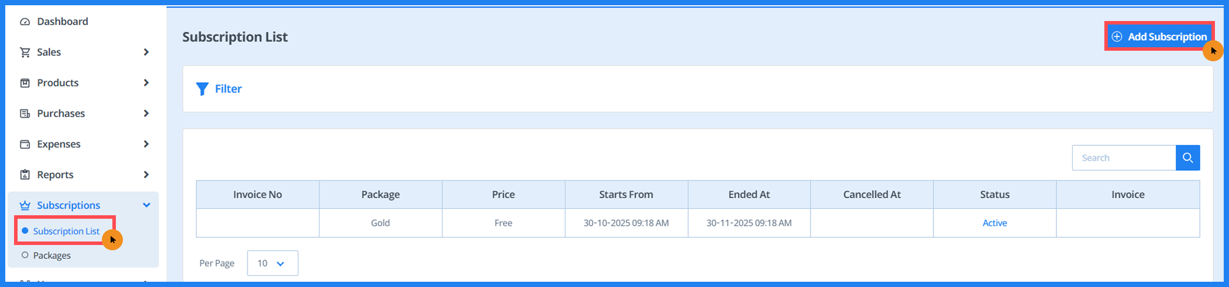Open the Filter panel link

(228, 89)
